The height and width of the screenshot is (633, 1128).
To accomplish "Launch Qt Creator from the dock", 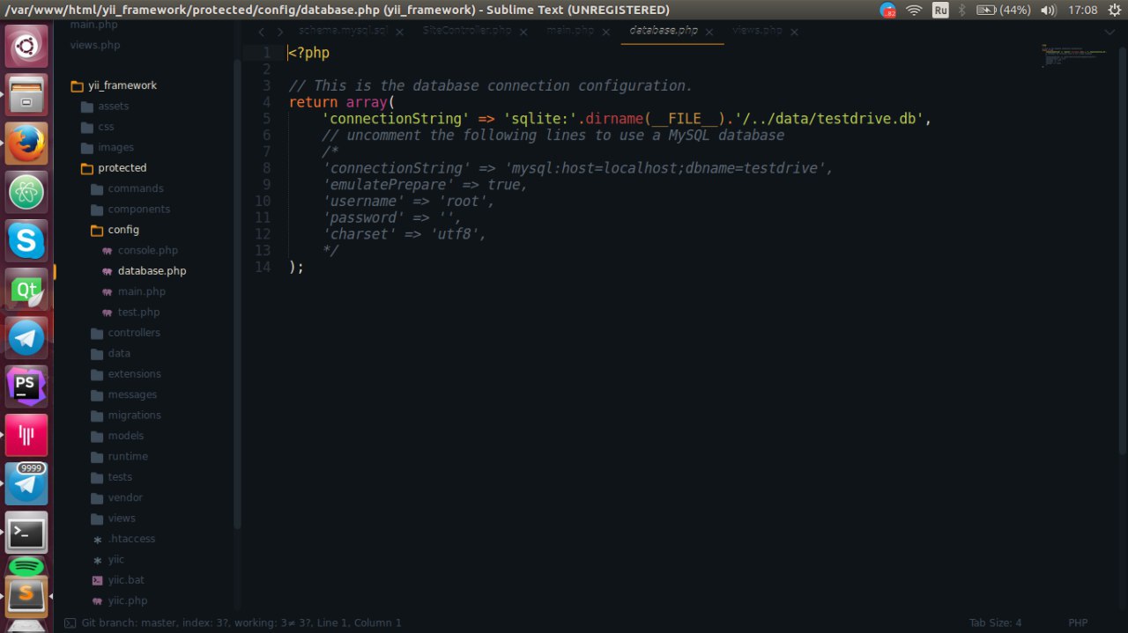I will (26, 289).
